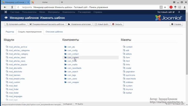
Task: Open the Компоненты menu
Action: click(x=69, y=12)
